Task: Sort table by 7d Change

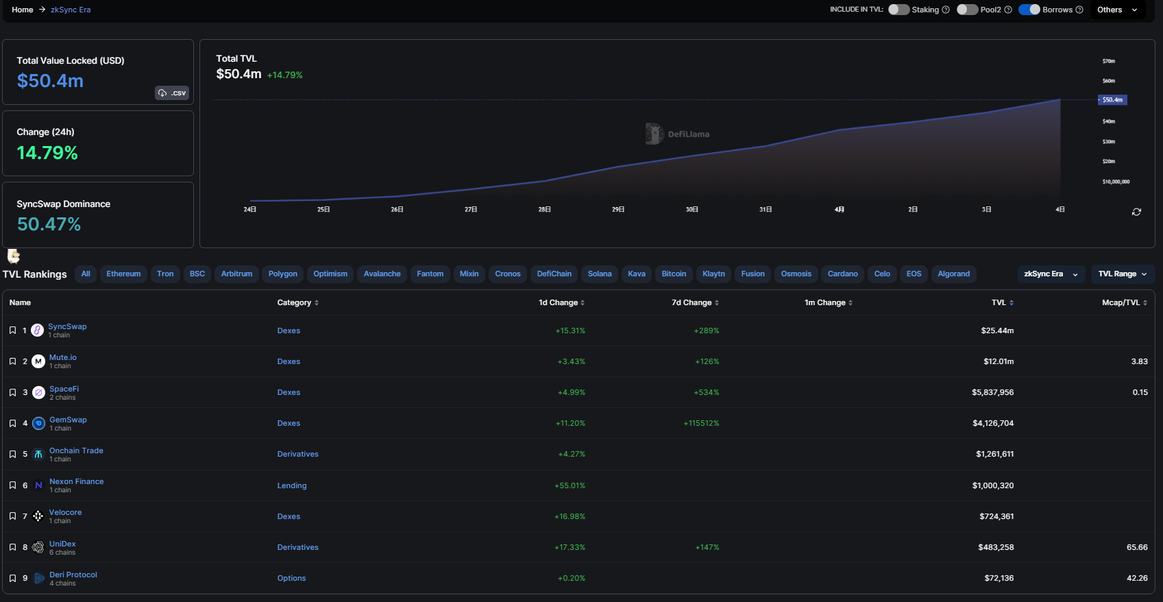Action: click(x=696, y=302)
